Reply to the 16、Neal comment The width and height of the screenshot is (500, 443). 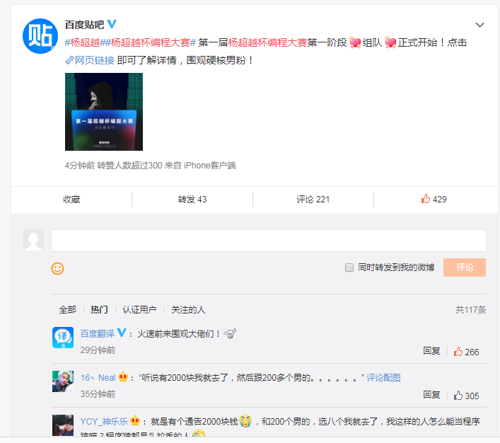pyautogui.click(x=431, y=395)
